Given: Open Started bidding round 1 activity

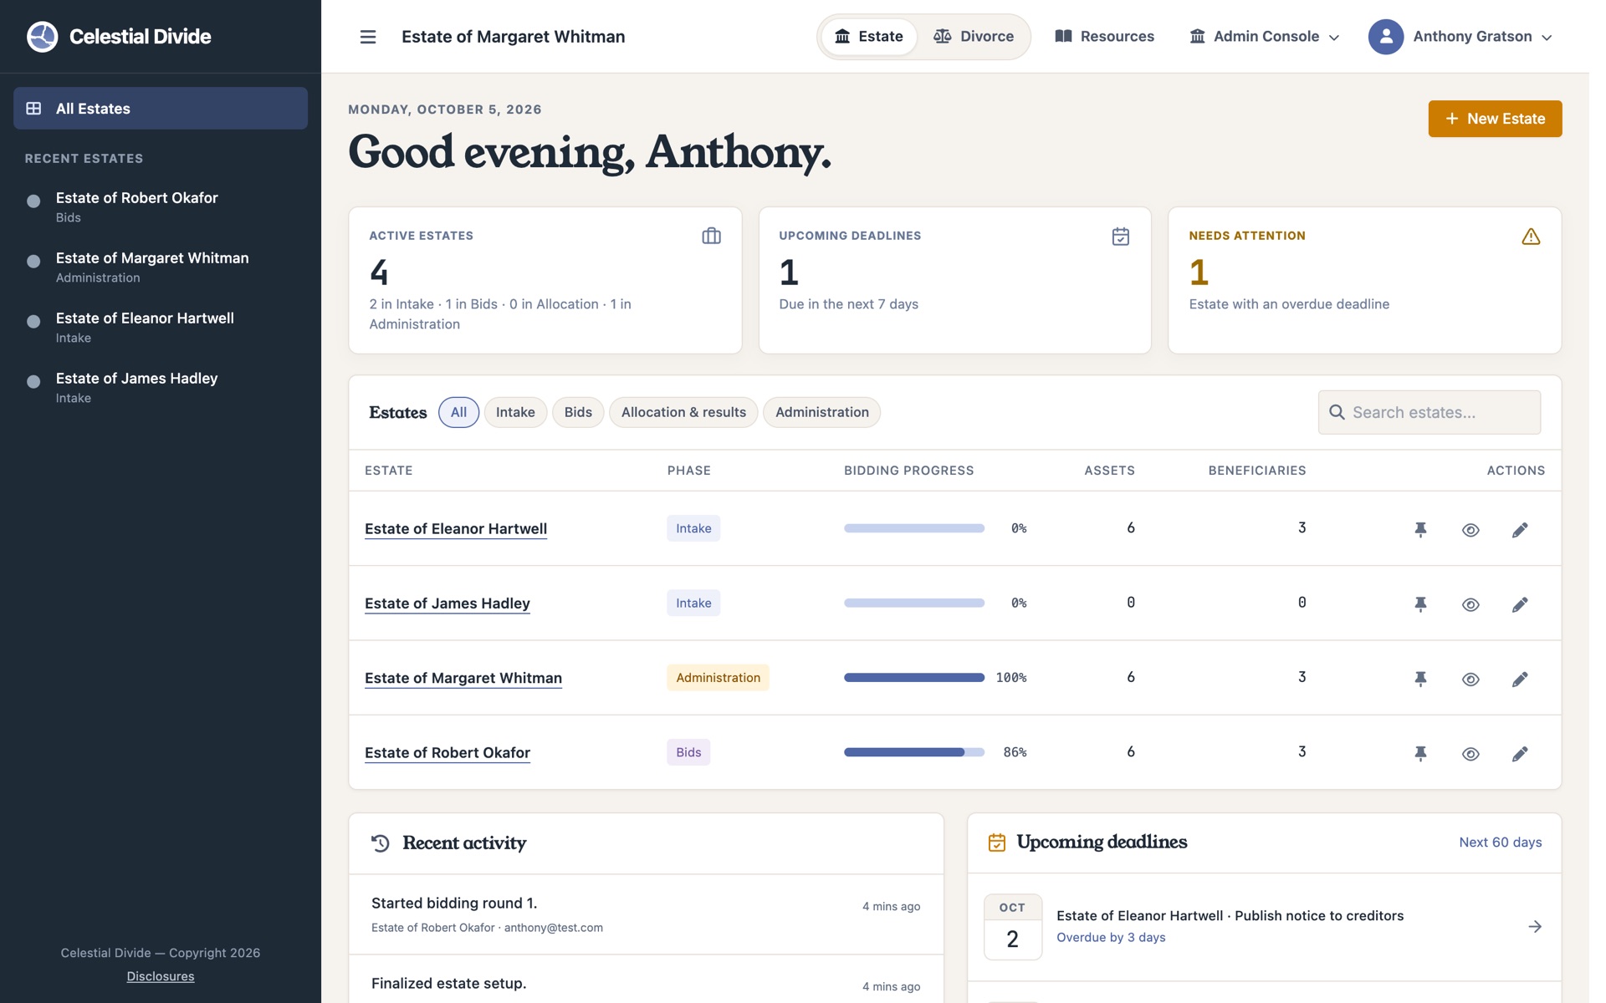Looking at the screenshot, I should (x=646, y=914).
